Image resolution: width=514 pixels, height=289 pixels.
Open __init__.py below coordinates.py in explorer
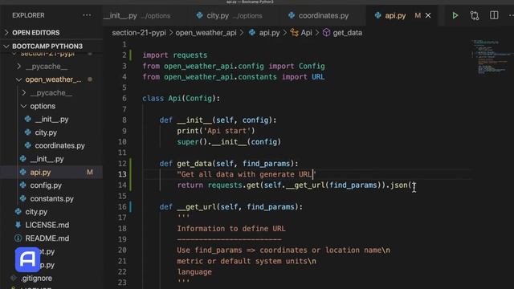coord(47,159)
